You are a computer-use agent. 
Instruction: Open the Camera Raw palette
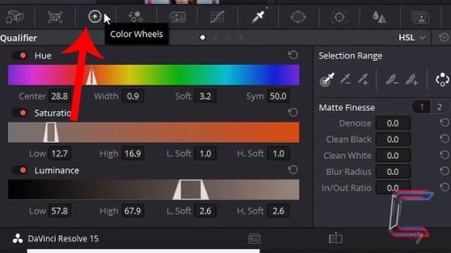tap(14, 17)
